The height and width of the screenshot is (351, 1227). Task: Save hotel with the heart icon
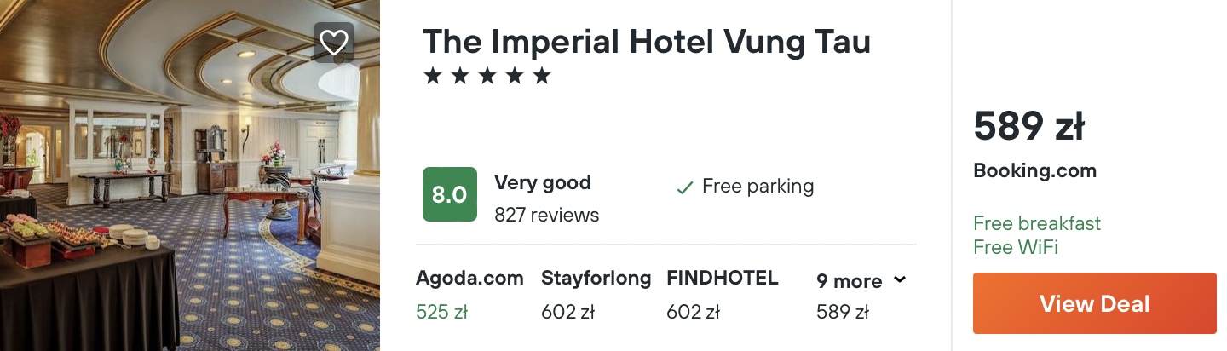pyautogui.click(x=333, y=43)
